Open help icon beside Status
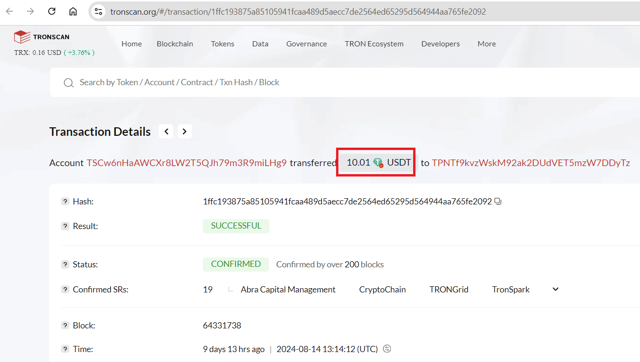 click(65, 265)
